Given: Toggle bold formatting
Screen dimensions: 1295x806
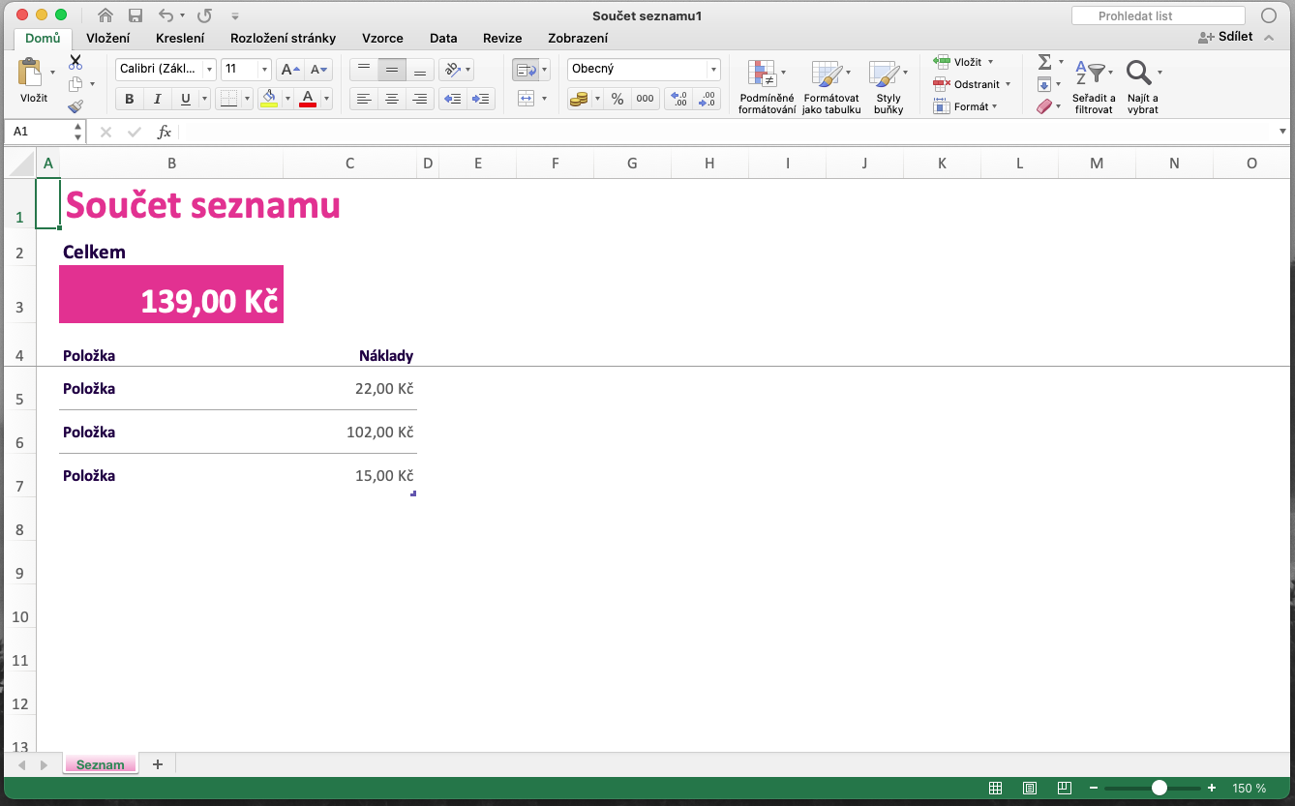Looking at the screenshot, I should 130,99.
